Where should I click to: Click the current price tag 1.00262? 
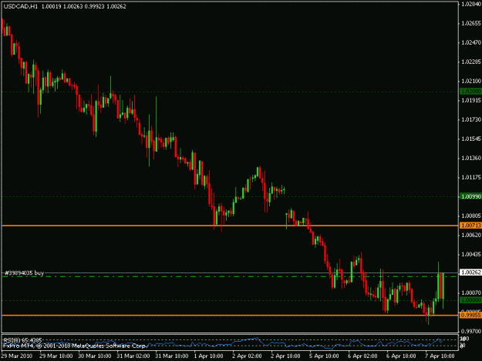470,272
